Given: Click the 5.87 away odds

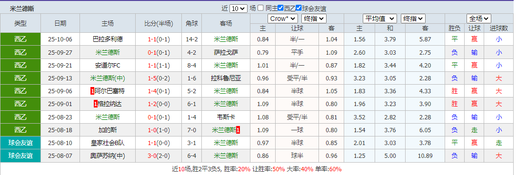Looking at the screenshot, I should pos(425,39).
